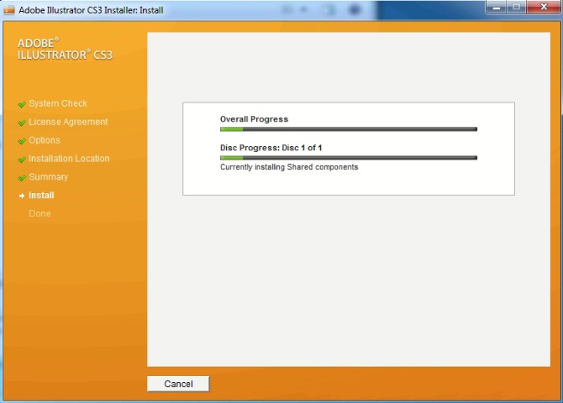
Task: Select the current Install step label
Action: (41, 196)
